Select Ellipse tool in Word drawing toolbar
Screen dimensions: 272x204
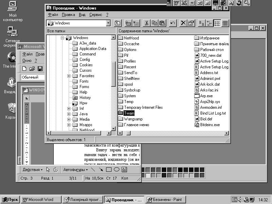click(117, 169)
